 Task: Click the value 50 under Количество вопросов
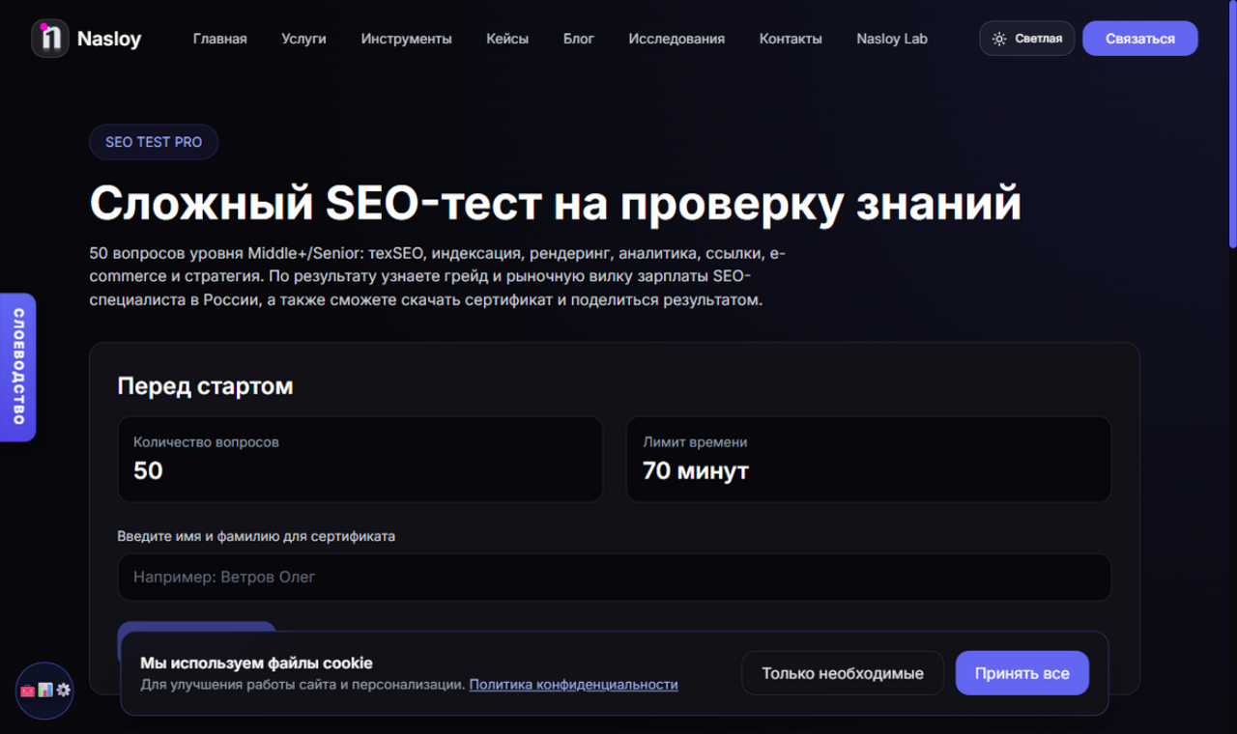(148, 471)
